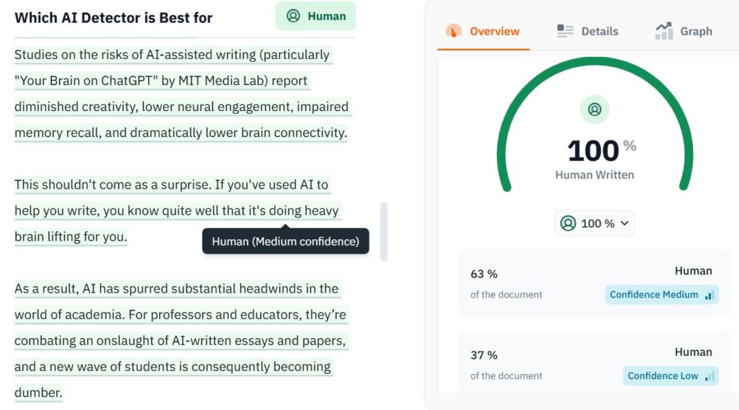Click the Graph tab chart icon

[663, 31]
